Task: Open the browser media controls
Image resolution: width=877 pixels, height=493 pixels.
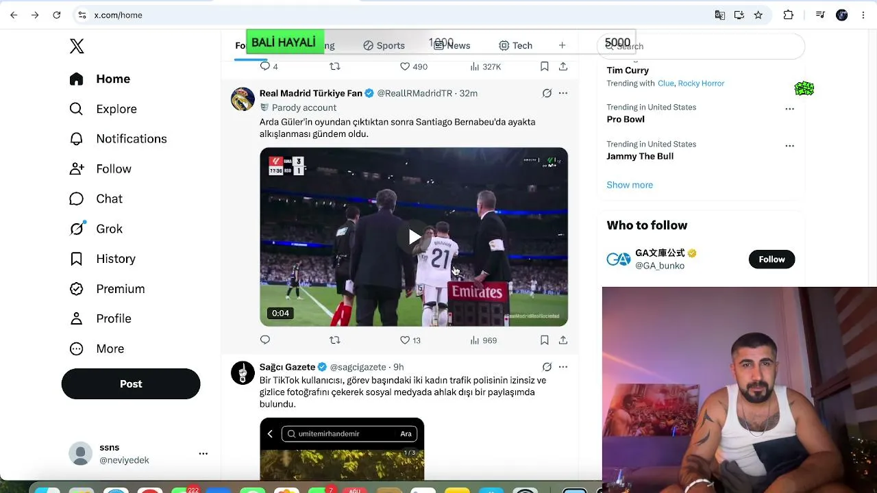Action: coord(820,15)
